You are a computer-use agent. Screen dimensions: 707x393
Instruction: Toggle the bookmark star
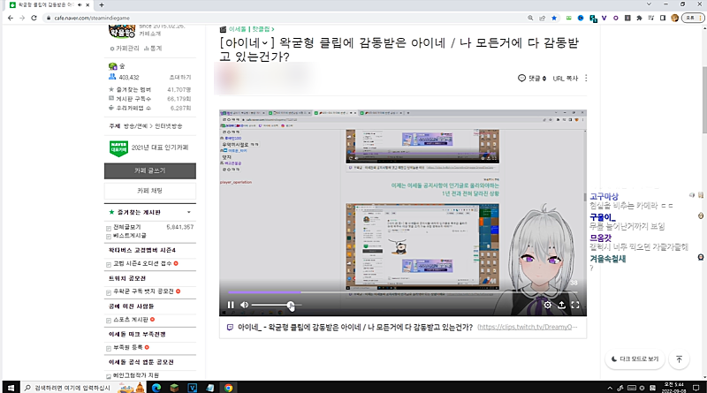click(x=554, y=18)
